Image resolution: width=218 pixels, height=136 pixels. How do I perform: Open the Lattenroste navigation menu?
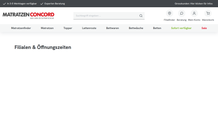point(89,28)
